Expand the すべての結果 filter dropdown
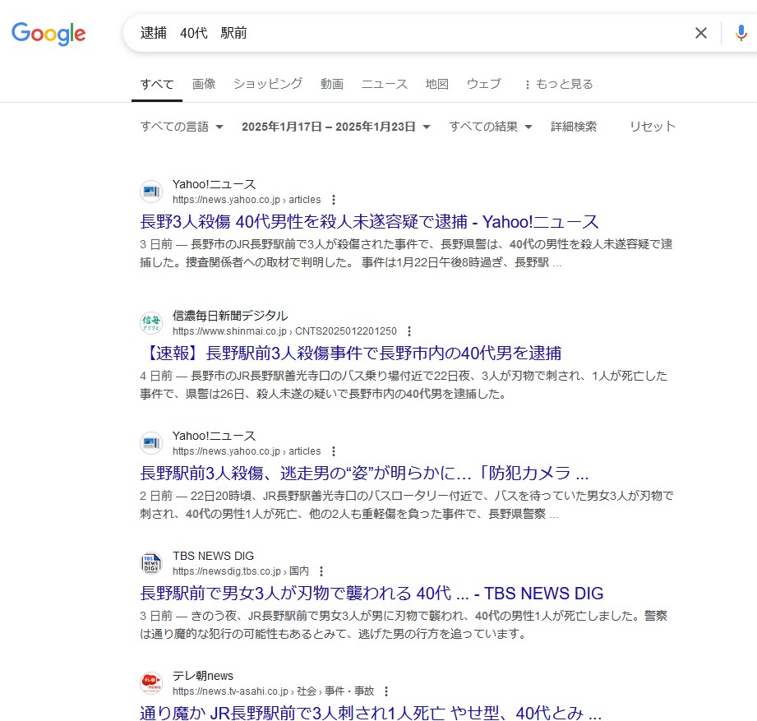 [491, 127]
